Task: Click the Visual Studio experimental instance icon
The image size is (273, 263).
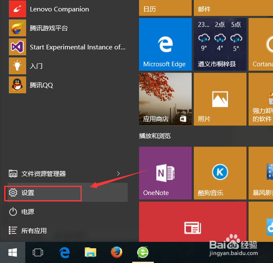Action: point(17,47)
